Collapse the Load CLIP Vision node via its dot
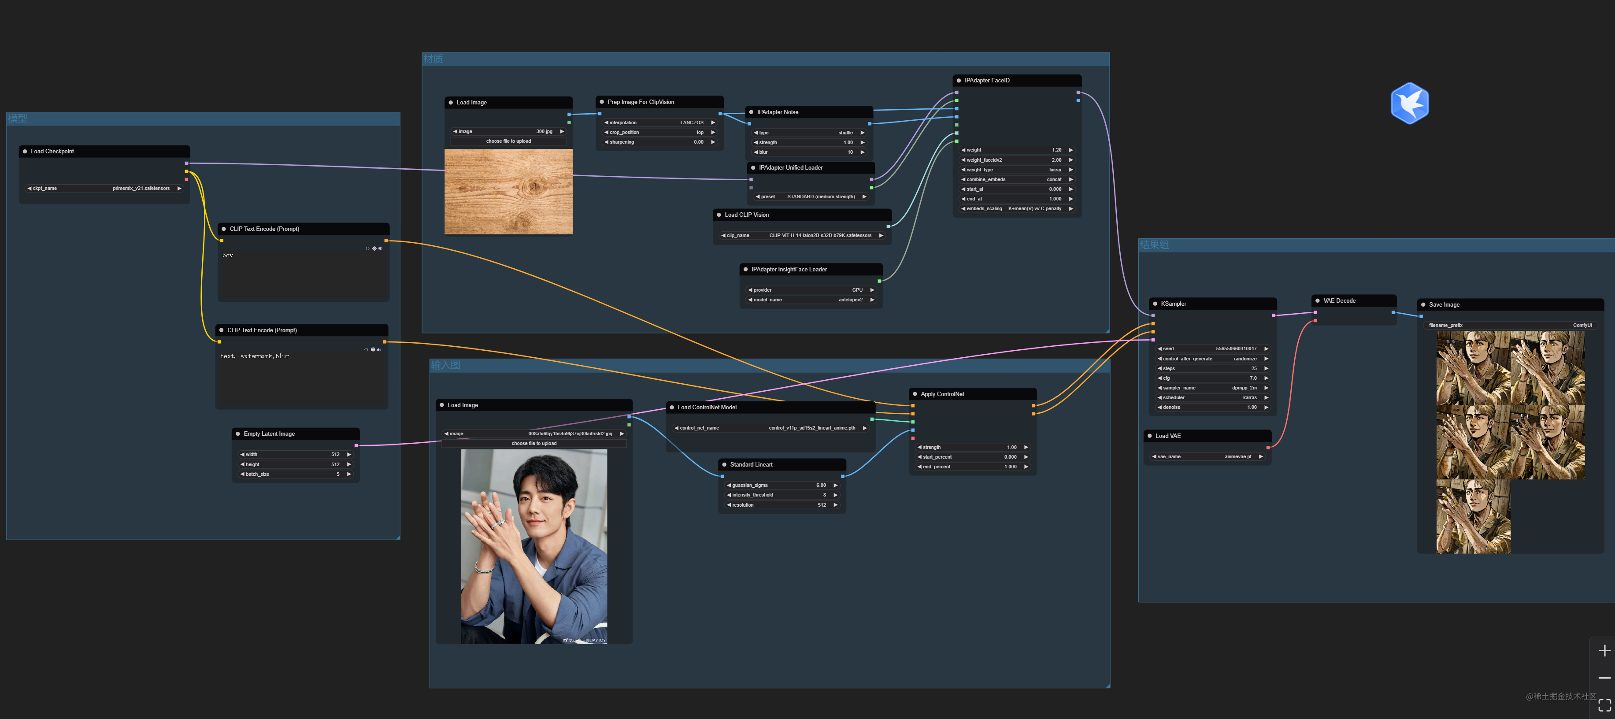Image resolution: width=1615 pixels, height=719 pixels. pyautogui.click(x=719, y=215)
